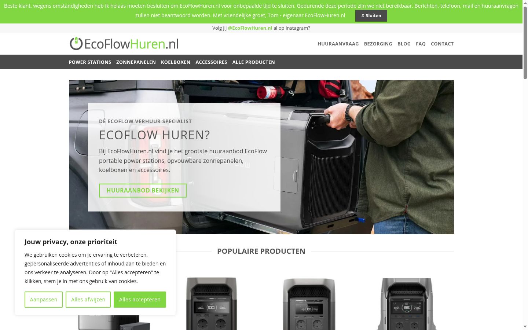
Task: Click the ECOFLOW HUREN? heading
Action: click(x=154, y=135)
